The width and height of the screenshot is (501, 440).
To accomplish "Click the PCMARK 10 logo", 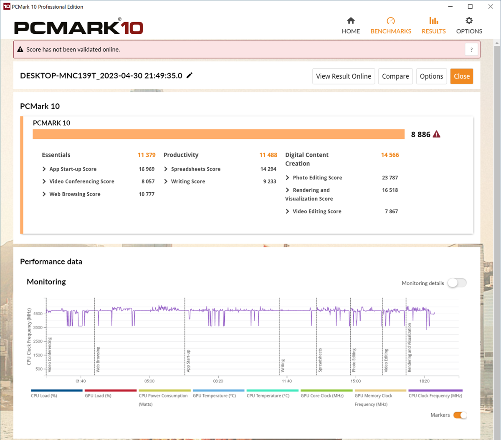I will pyautogui.click(x=79, y=27).
